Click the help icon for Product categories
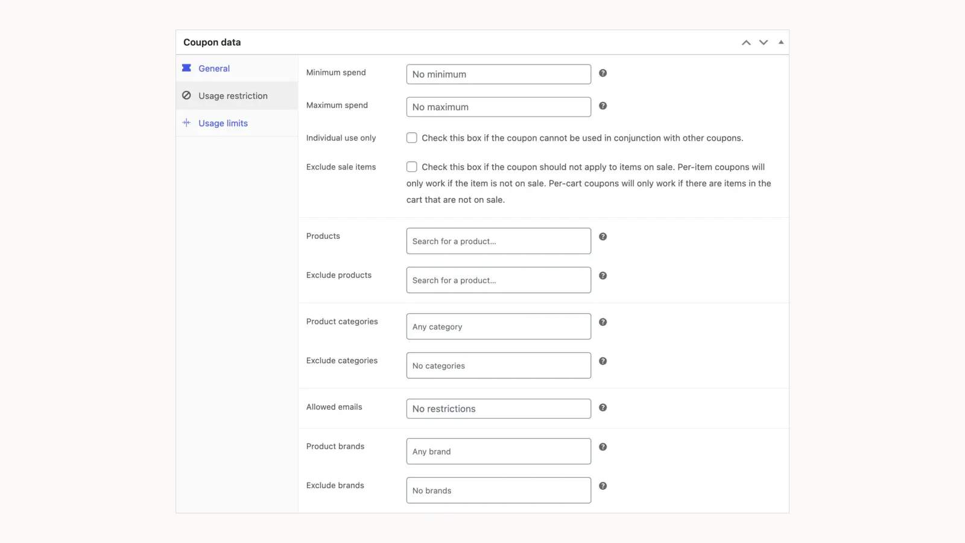The width and height of the screenshot is (965, 543). [603, 322]
